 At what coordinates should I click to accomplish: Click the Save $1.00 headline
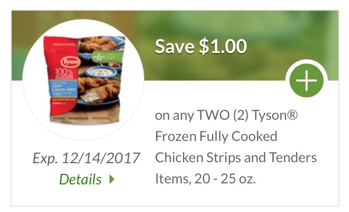[x=201, y=46]
